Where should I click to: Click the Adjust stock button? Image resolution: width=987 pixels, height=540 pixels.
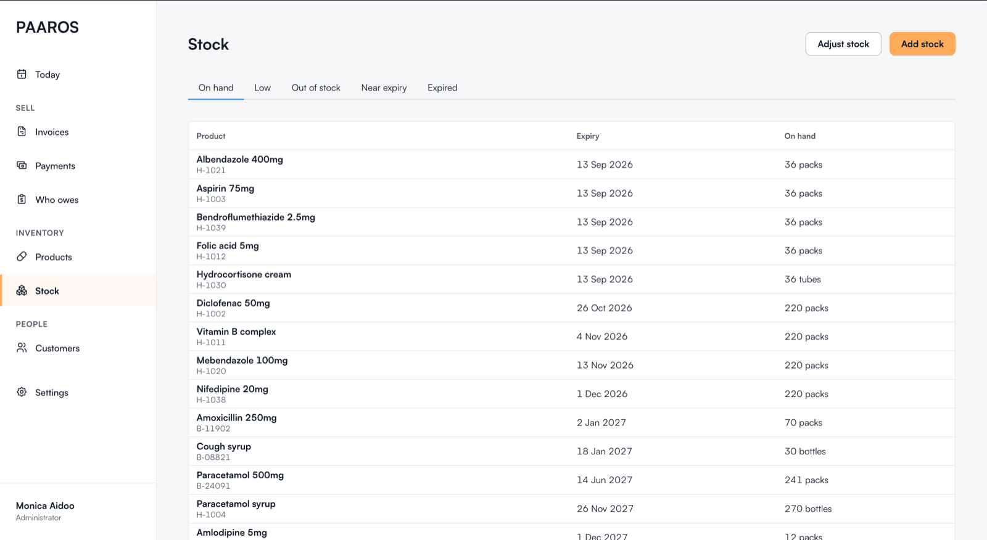843,44
